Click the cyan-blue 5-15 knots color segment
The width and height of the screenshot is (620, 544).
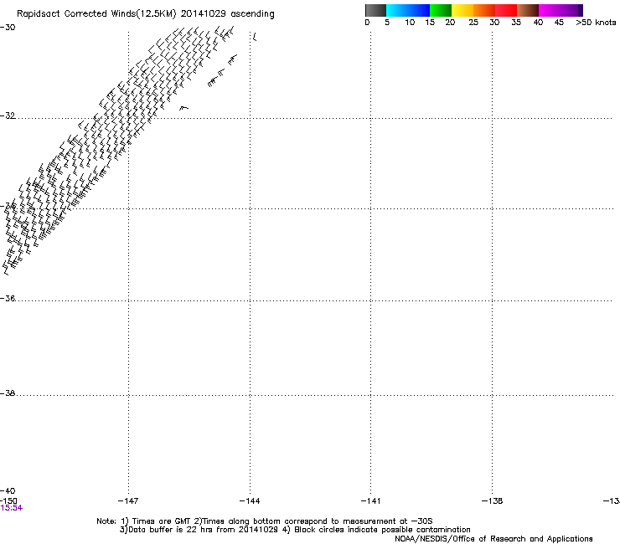(x=408, y=10)
